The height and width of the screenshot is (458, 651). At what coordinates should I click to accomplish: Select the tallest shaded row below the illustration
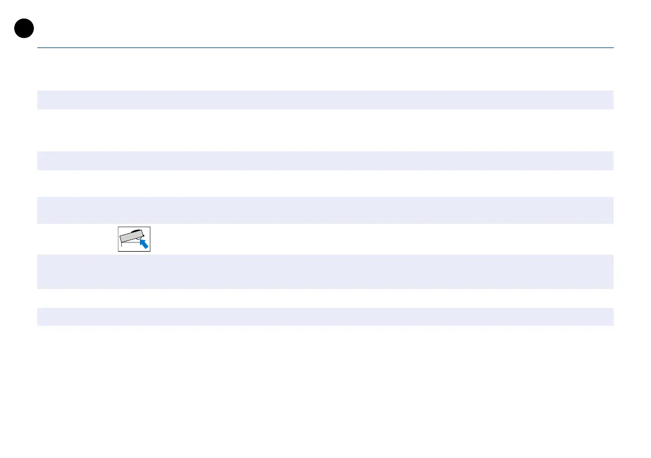click(x=325, y=271)
